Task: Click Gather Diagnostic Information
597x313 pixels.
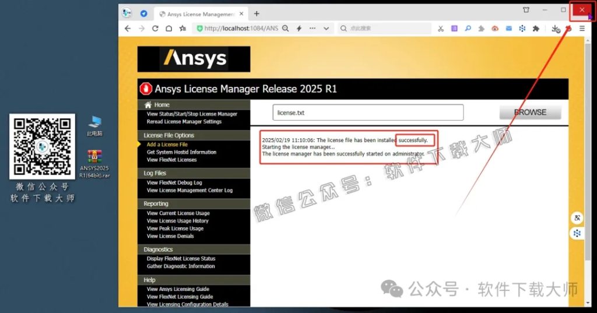Action: 181,266
